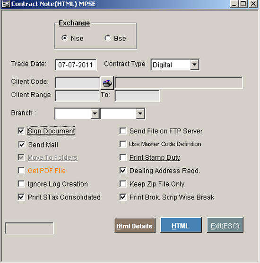
Task: Expand the second Branch dropdown
Action: coord(140,114)
